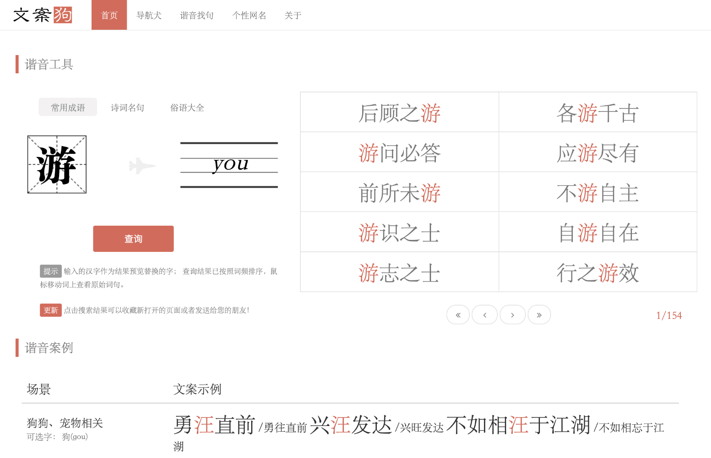The width and height of the screenshot is (711, 458).
Task: Go to the previous results page
Action: pyautogui.click(x=484, y=315)
